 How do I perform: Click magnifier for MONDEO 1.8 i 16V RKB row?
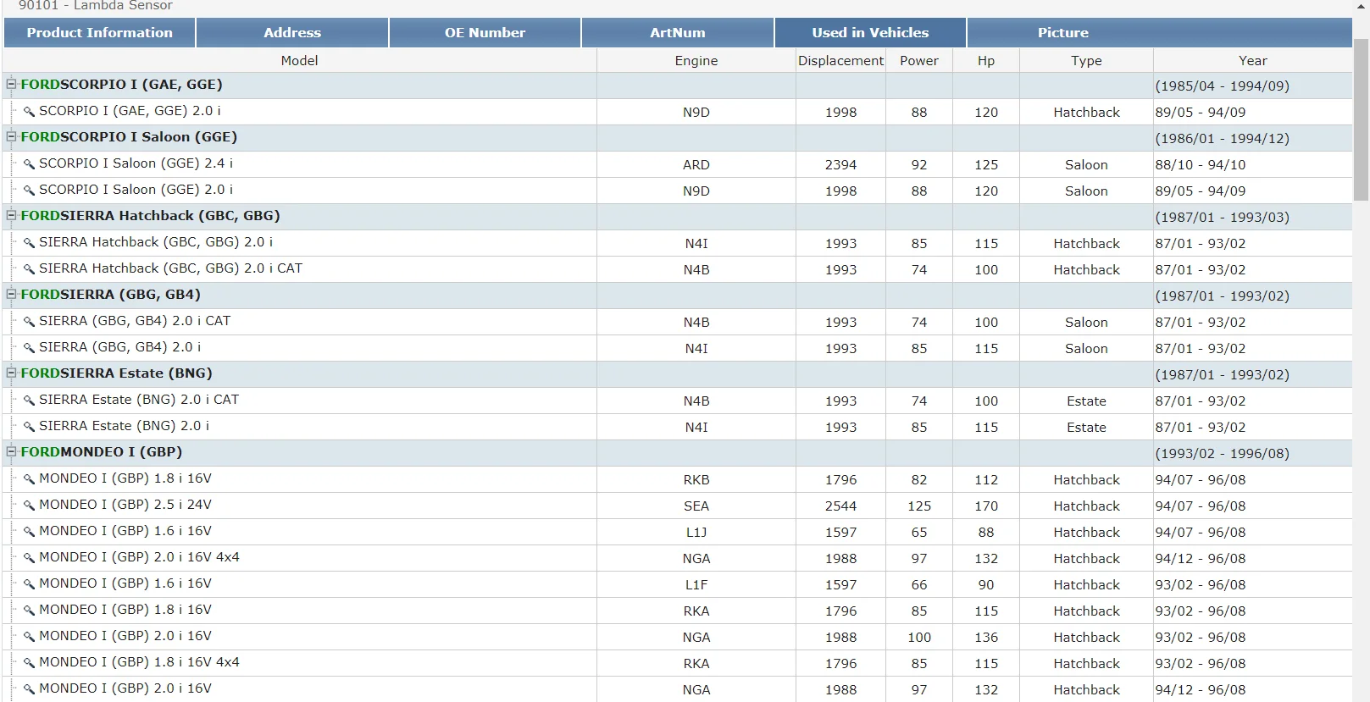[29, 479]
